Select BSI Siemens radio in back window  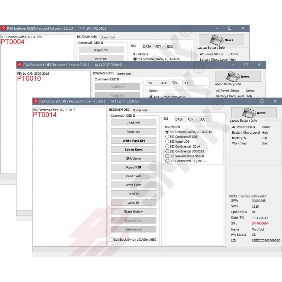[135, 59]
